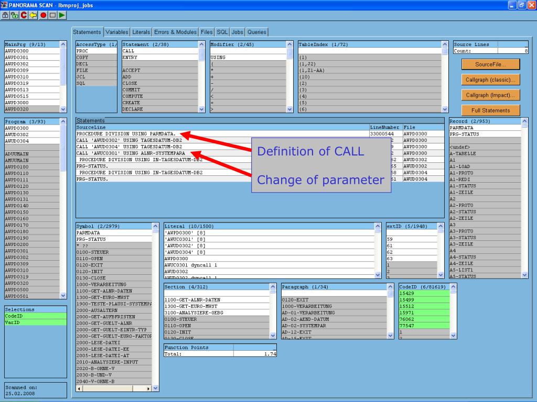Click VarID entry in Selections panel

(x=35, y=322)
